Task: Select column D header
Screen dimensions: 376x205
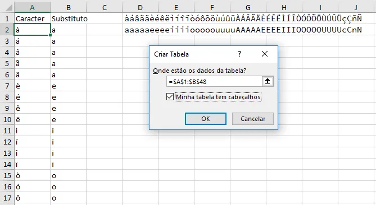Action: (141, 8)
